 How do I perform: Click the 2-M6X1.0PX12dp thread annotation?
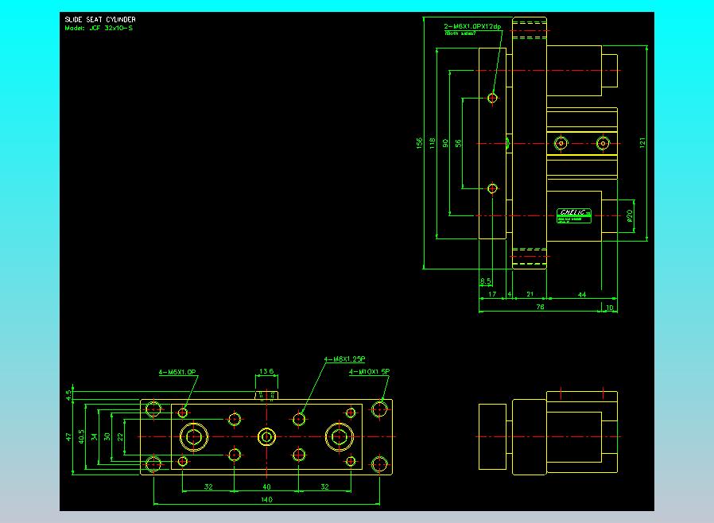pyautogui.click(x=472, y=27)
